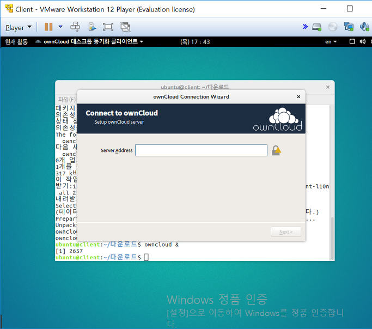Open the 파일(F) menu in terminal
The height and width of the screenshot is (329, 372).
click(x=66, y=99)
